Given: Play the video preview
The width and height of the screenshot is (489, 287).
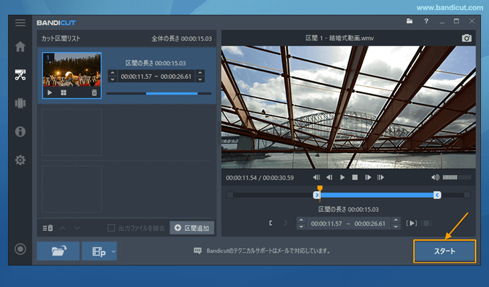Looking at the screenshot, I should point(342,178).
